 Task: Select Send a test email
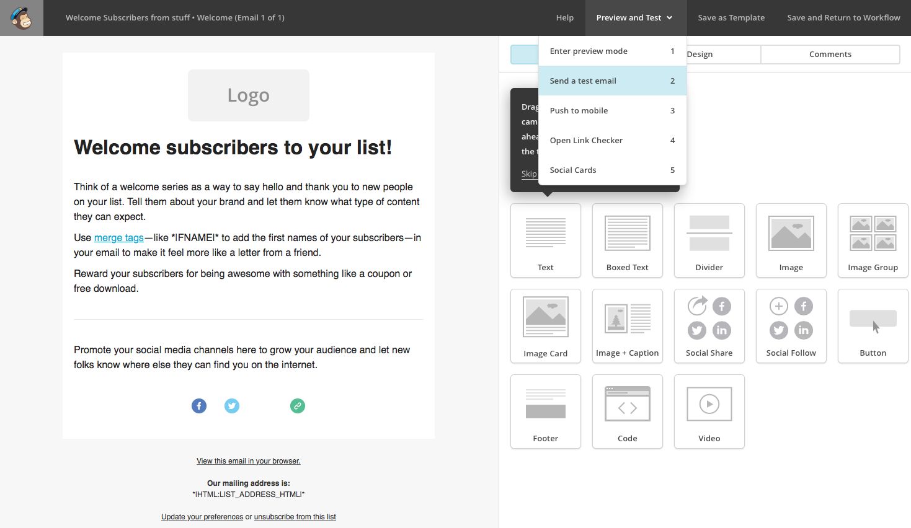point(613,81)
